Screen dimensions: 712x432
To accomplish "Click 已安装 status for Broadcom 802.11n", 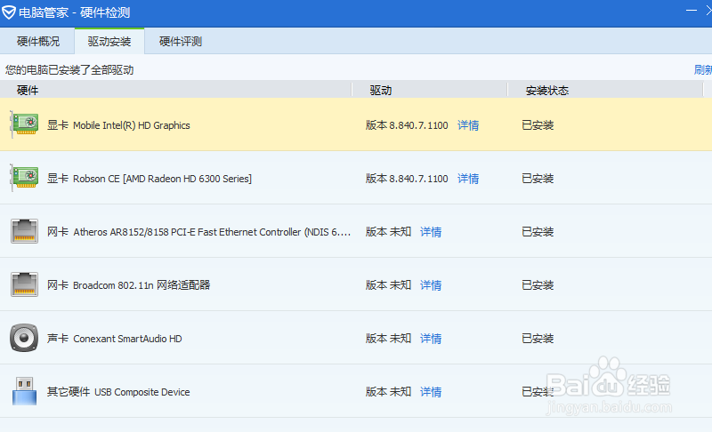I will click(538, 285).
